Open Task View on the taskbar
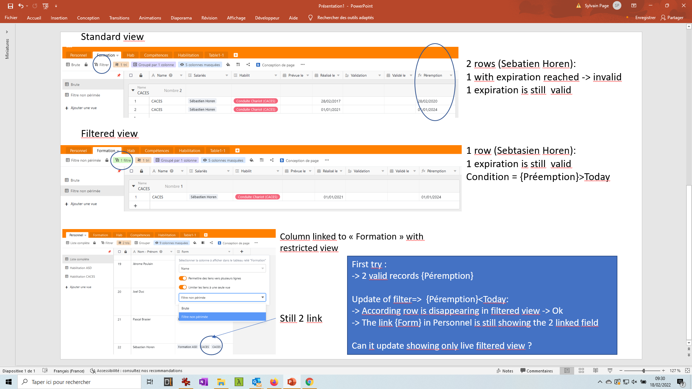This screenshot has width=692, height=389. [150, 382]
